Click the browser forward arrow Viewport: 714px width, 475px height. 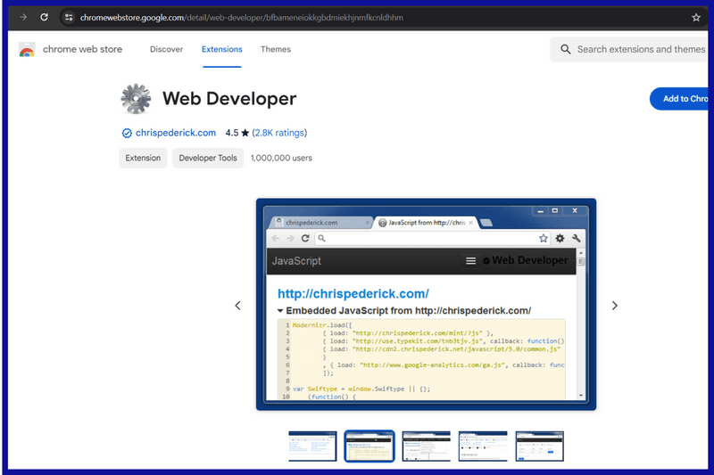click(23, 17)
